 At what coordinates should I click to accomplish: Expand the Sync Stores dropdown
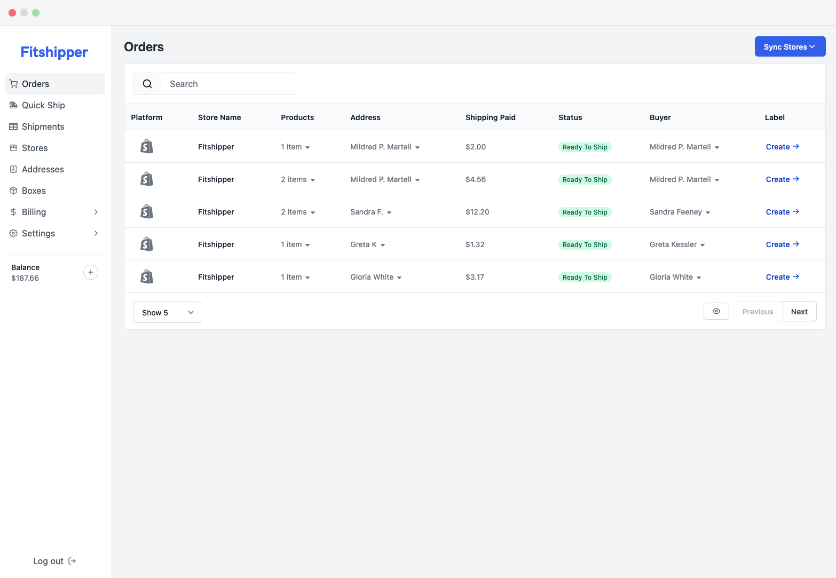(x=790, y=47)
